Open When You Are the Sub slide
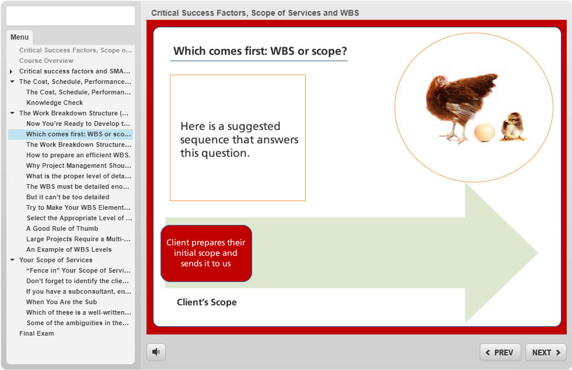 pyautogui.click(x=62, y=302)
